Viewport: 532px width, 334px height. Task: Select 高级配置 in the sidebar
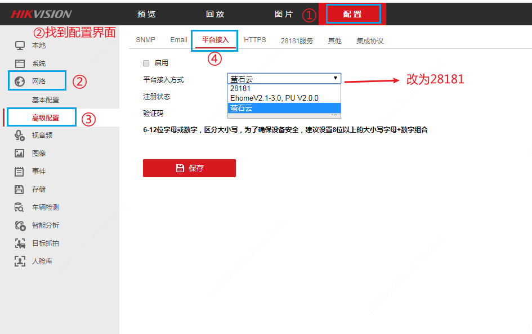[46, 118]
